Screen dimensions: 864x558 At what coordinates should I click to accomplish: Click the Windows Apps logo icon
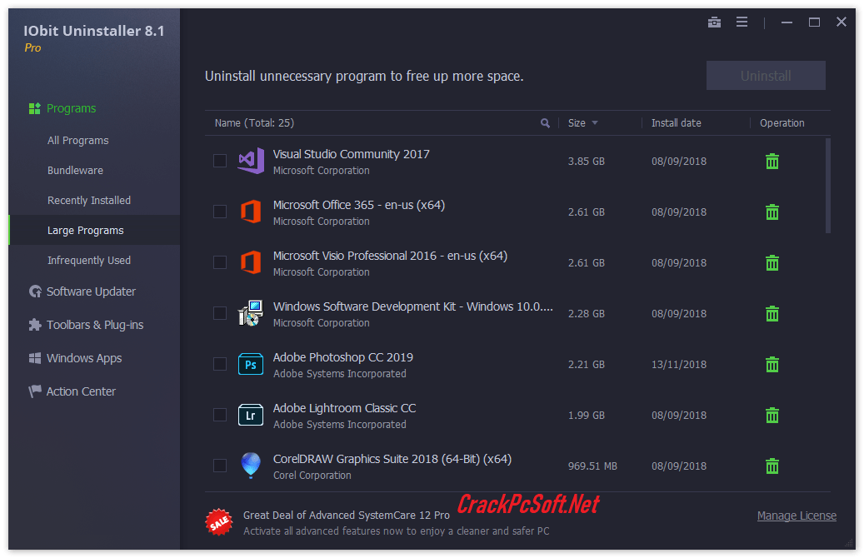point(35,358)
